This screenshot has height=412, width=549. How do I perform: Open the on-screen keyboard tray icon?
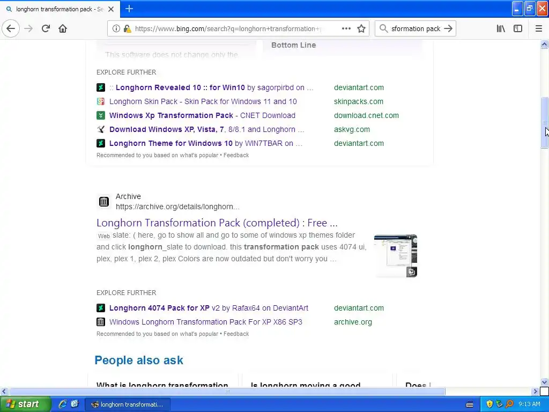coord(470,404)
